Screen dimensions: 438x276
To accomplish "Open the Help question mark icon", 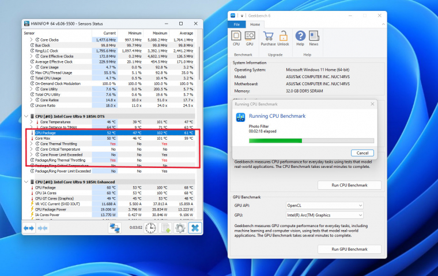I will tap(300, 36).
